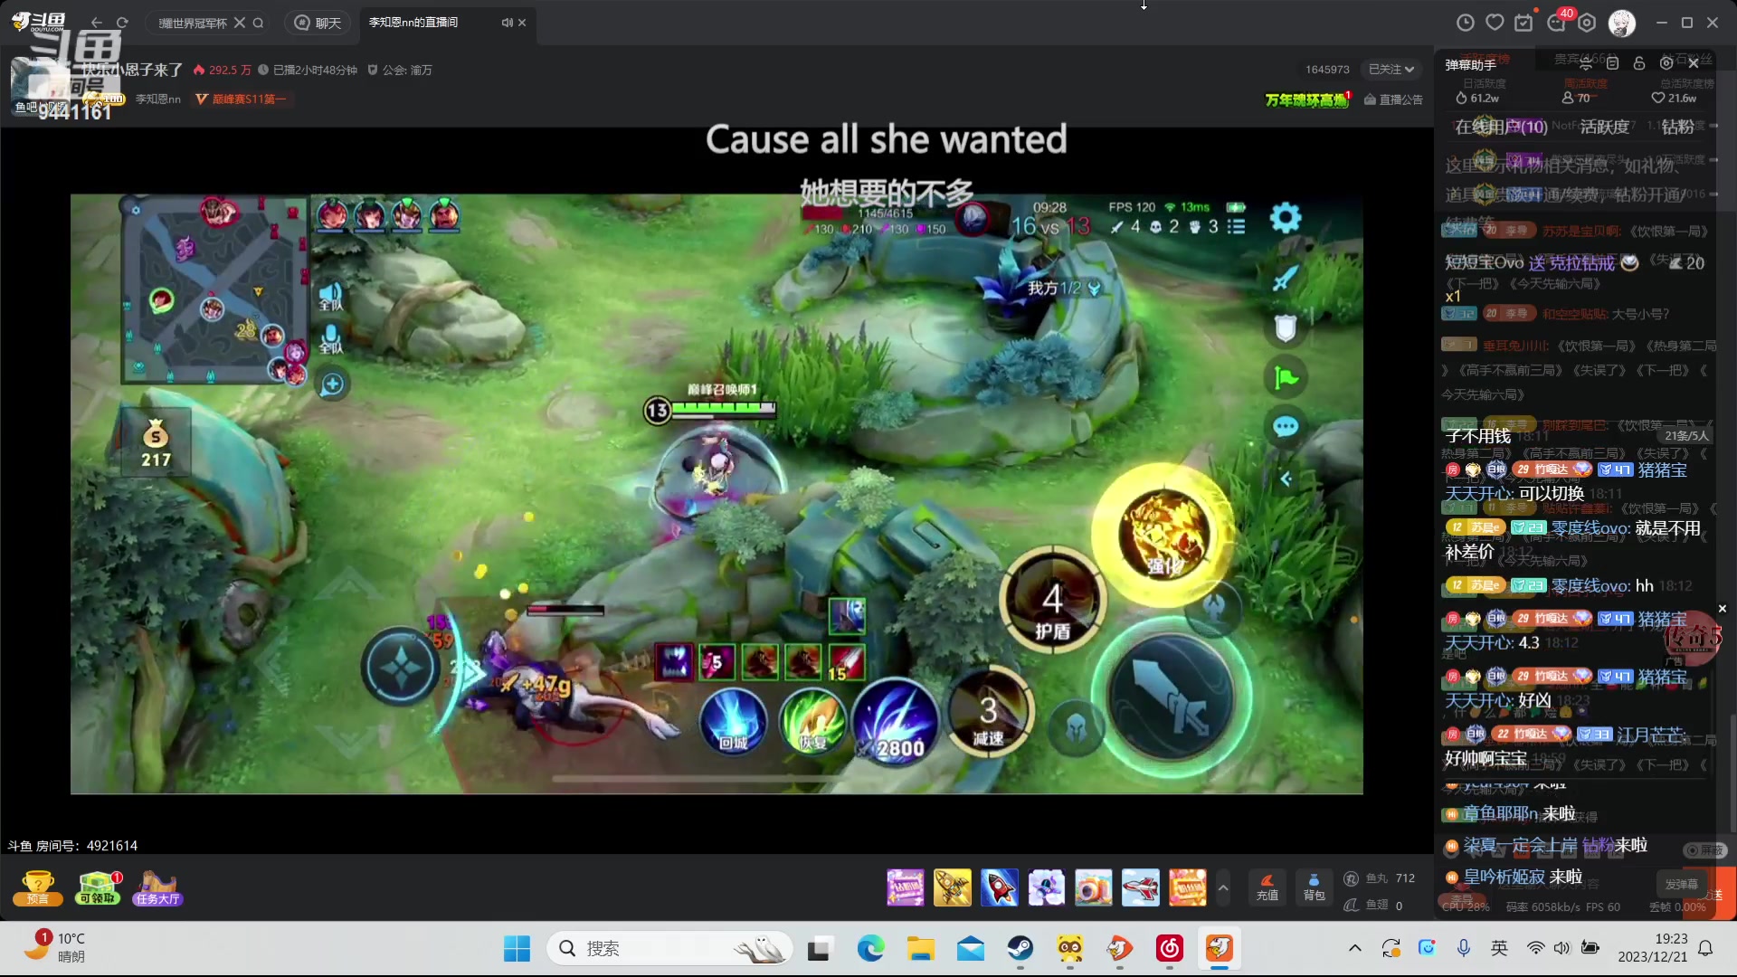Close the 弹幕助手 panel
This screenshot has width=1737, height=977.
pos(1694,63)
